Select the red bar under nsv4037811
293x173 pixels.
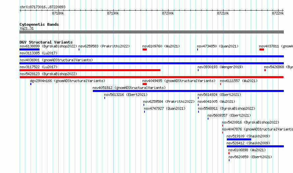click(262, 49)
